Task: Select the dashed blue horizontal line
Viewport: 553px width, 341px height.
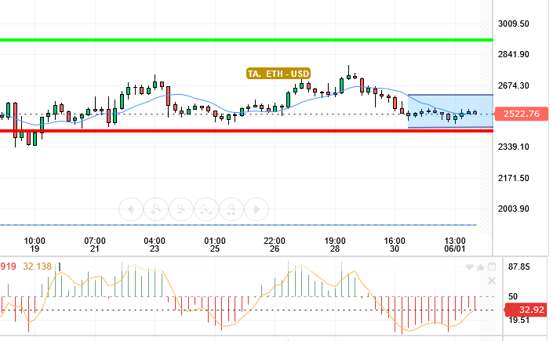Action: 238,225
